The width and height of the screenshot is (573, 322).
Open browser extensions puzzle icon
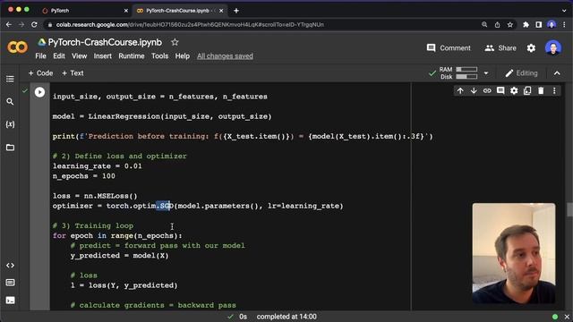click(526, 25)
